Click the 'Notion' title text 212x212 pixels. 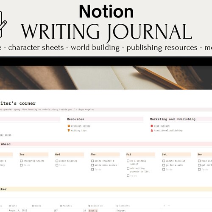(106, 11)
